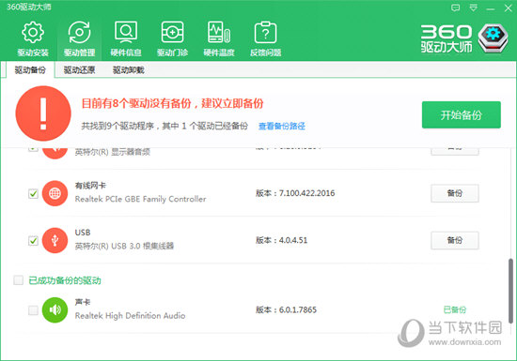Uncheck the USB driver checkbox

click(33, 241)
